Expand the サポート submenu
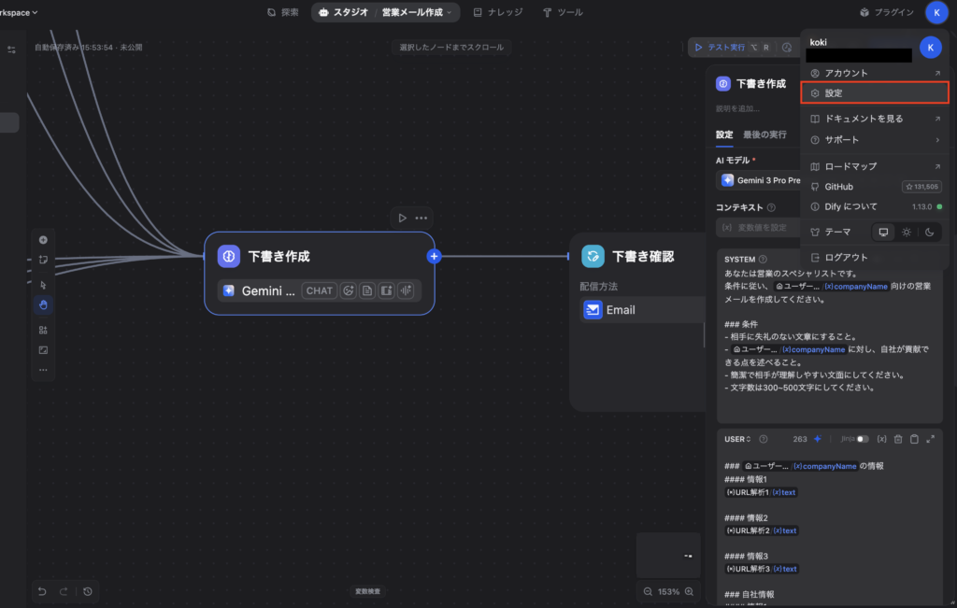Viewport: 957px width, 608px height. pyautogui.click(x=875, y=139)
